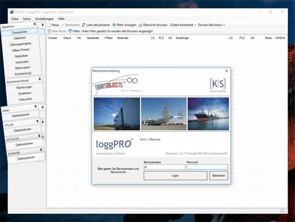Click the Benutzername input field
295x222 pixels.
tap(164, 167)
